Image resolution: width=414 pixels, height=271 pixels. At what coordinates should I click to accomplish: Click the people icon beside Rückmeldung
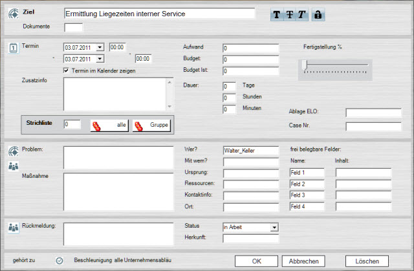(x=13, y=227)
